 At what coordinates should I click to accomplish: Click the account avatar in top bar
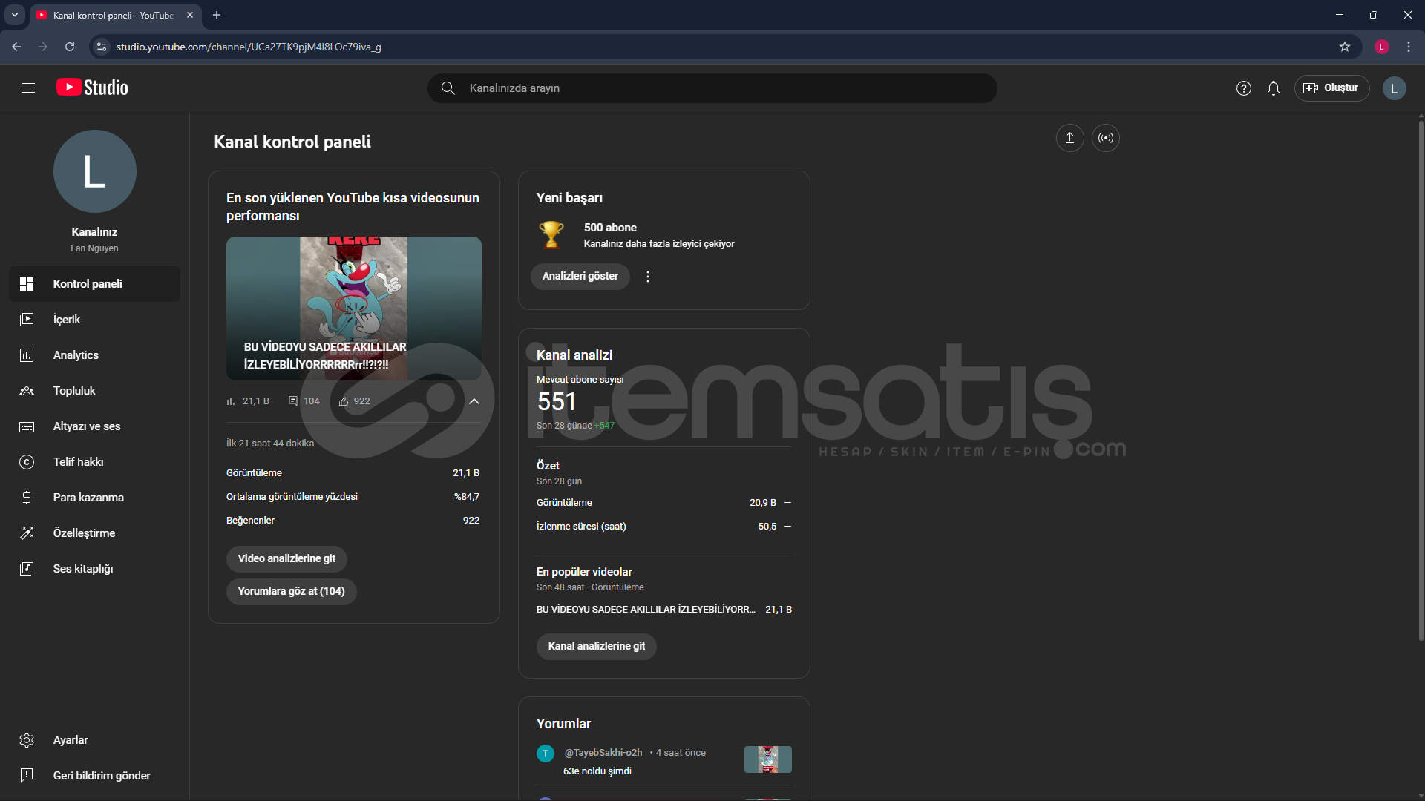(1394, 88)
